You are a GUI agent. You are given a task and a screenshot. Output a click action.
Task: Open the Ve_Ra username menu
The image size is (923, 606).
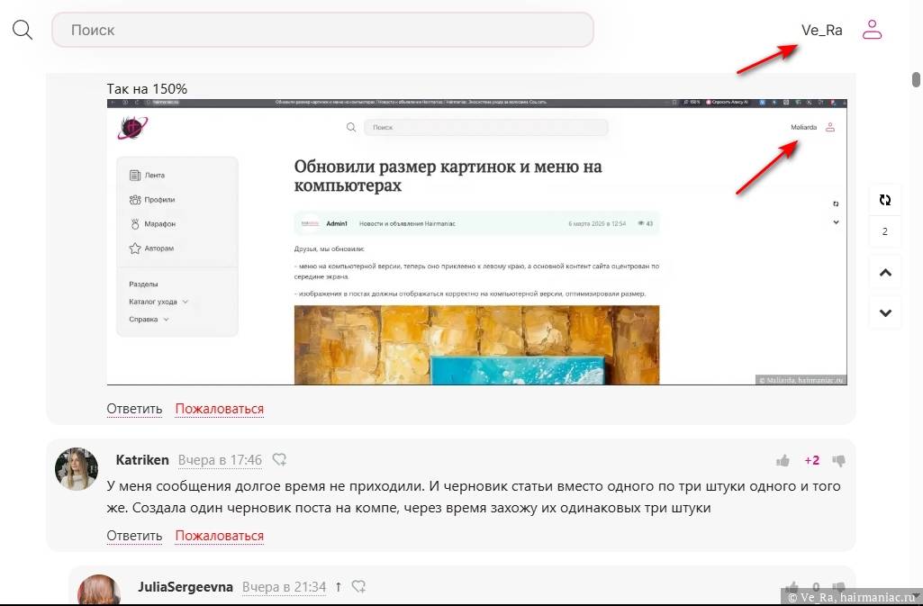[821, 30]
